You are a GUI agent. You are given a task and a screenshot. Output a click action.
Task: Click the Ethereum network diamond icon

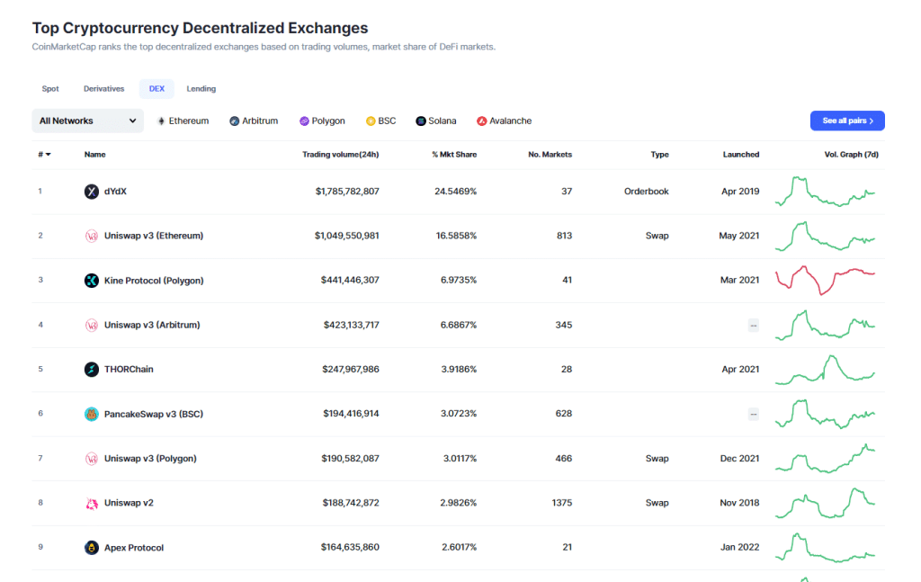click(161, 121)
